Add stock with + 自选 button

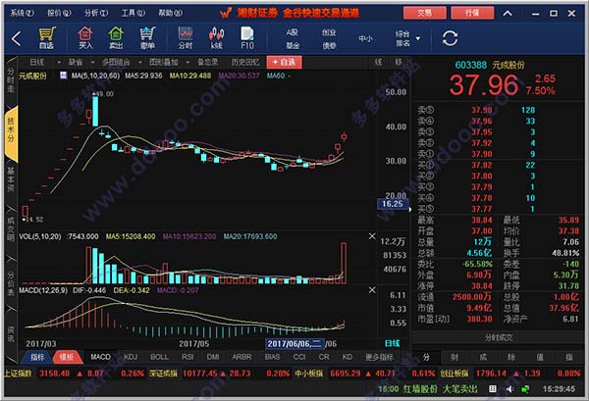pyautogui.click(x=284, y=62)
